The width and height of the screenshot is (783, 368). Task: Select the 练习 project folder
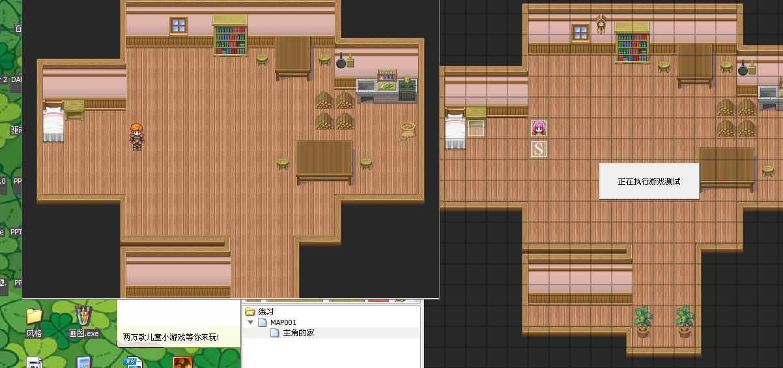(260, 312)
